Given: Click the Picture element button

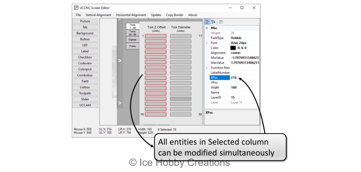Looking at the screenshot, I should click(85, 21).
